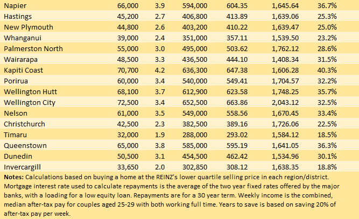Click Timaru's 1.9 years cell
Screen dimensions: 359x219
coord(159,135)
